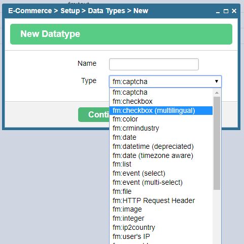Choose fm:checkbox option
The width and height of the screenshot is (244, 244).
[x=161, y=101]
